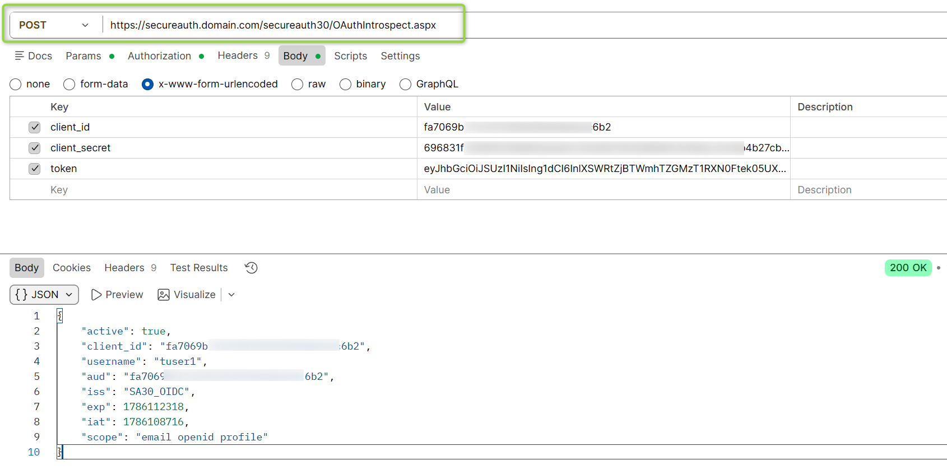947x474 pixels.
Task: Click the "username": "tuser1" response line
Action: (144, 361)
